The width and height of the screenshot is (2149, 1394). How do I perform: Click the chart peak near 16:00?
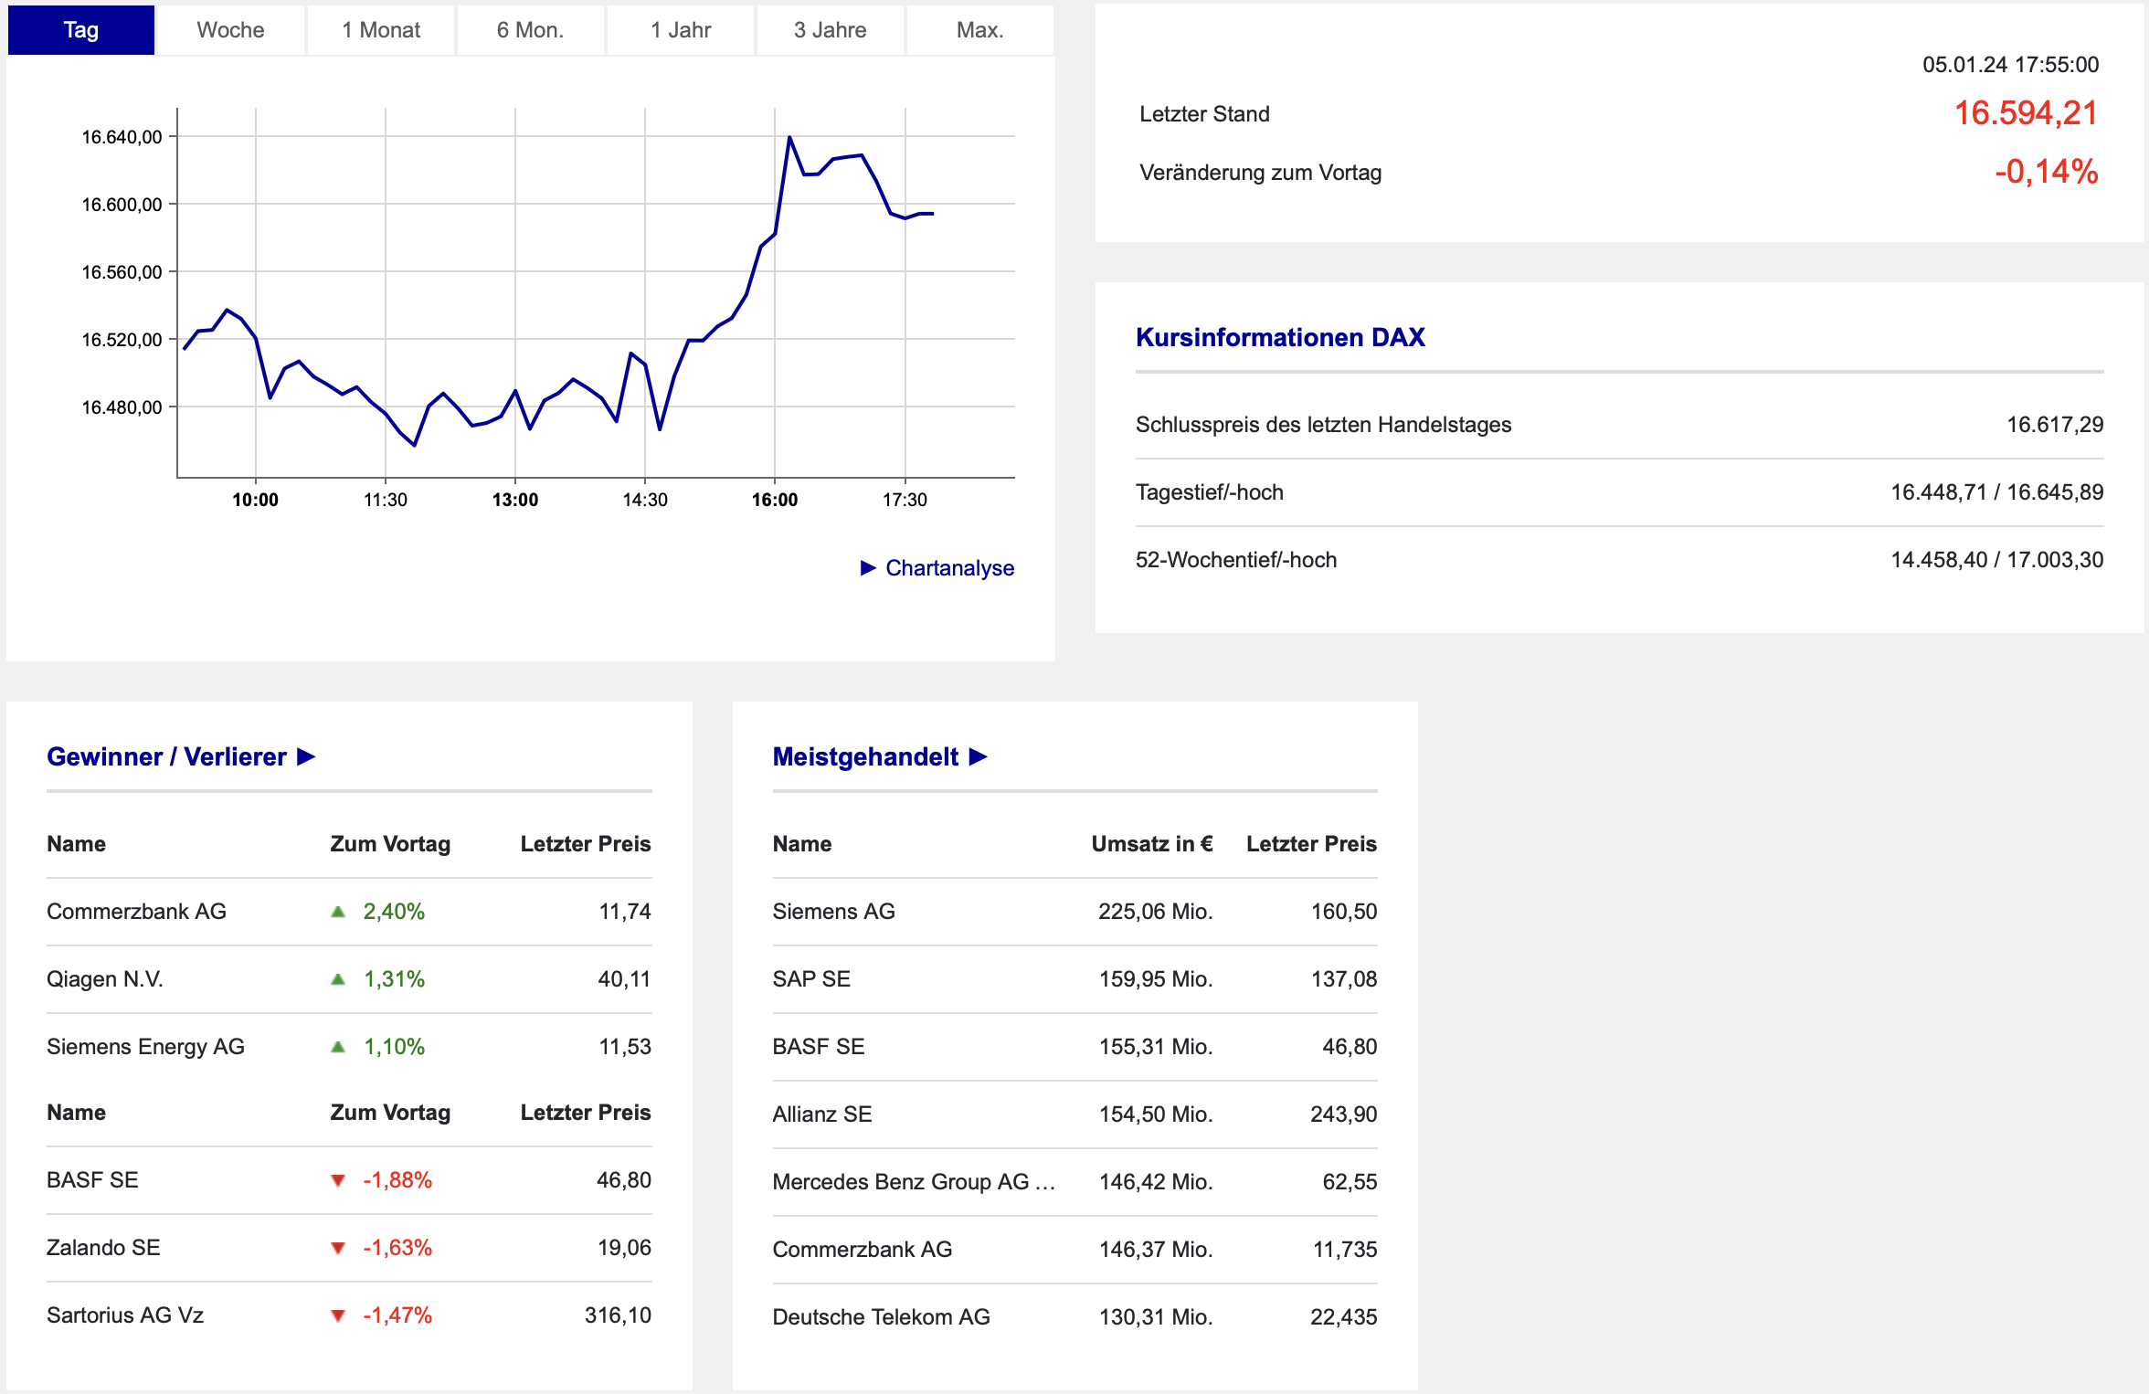coord(789,138)
